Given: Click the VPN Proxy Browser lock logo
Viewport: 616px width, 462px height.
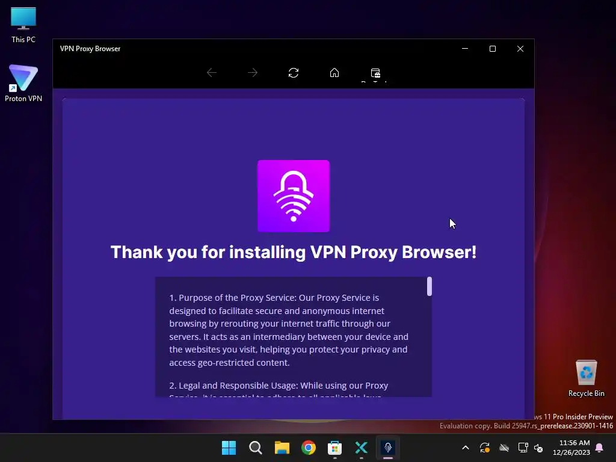Looking at the screenshot, I should [294, 196].
